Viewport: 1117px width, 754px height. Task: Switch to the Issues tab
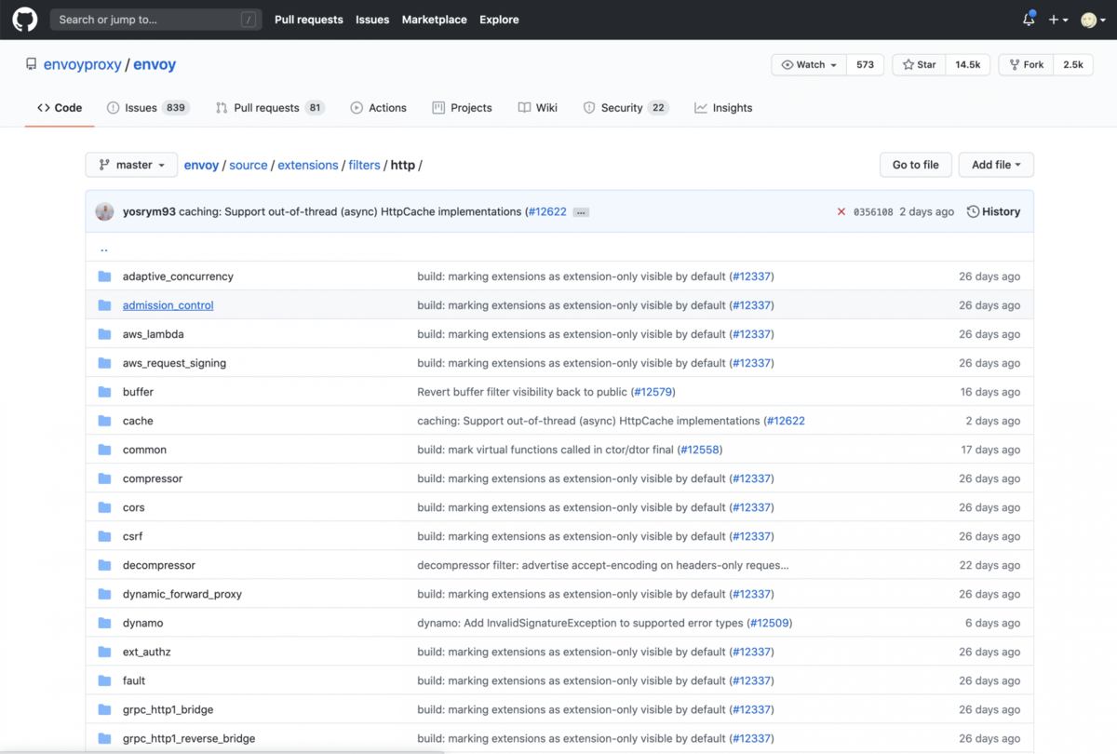click(148, 108)
